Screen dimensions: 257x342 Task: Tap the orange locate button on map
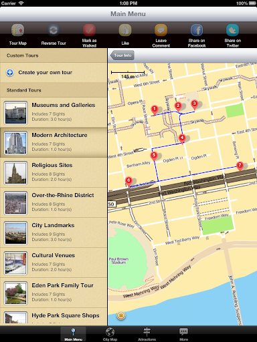[121, 315]
